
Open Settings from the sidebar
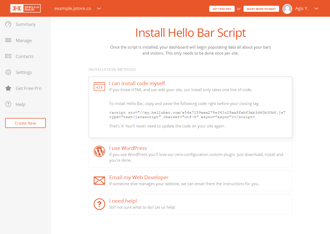pos(24,72)
